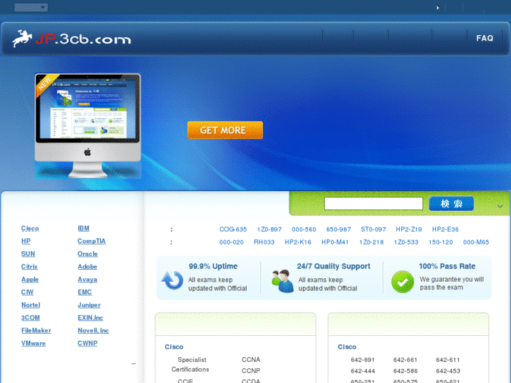Open exam 1Z0-218 link
The image size is (511, 383).
(371, 242)
